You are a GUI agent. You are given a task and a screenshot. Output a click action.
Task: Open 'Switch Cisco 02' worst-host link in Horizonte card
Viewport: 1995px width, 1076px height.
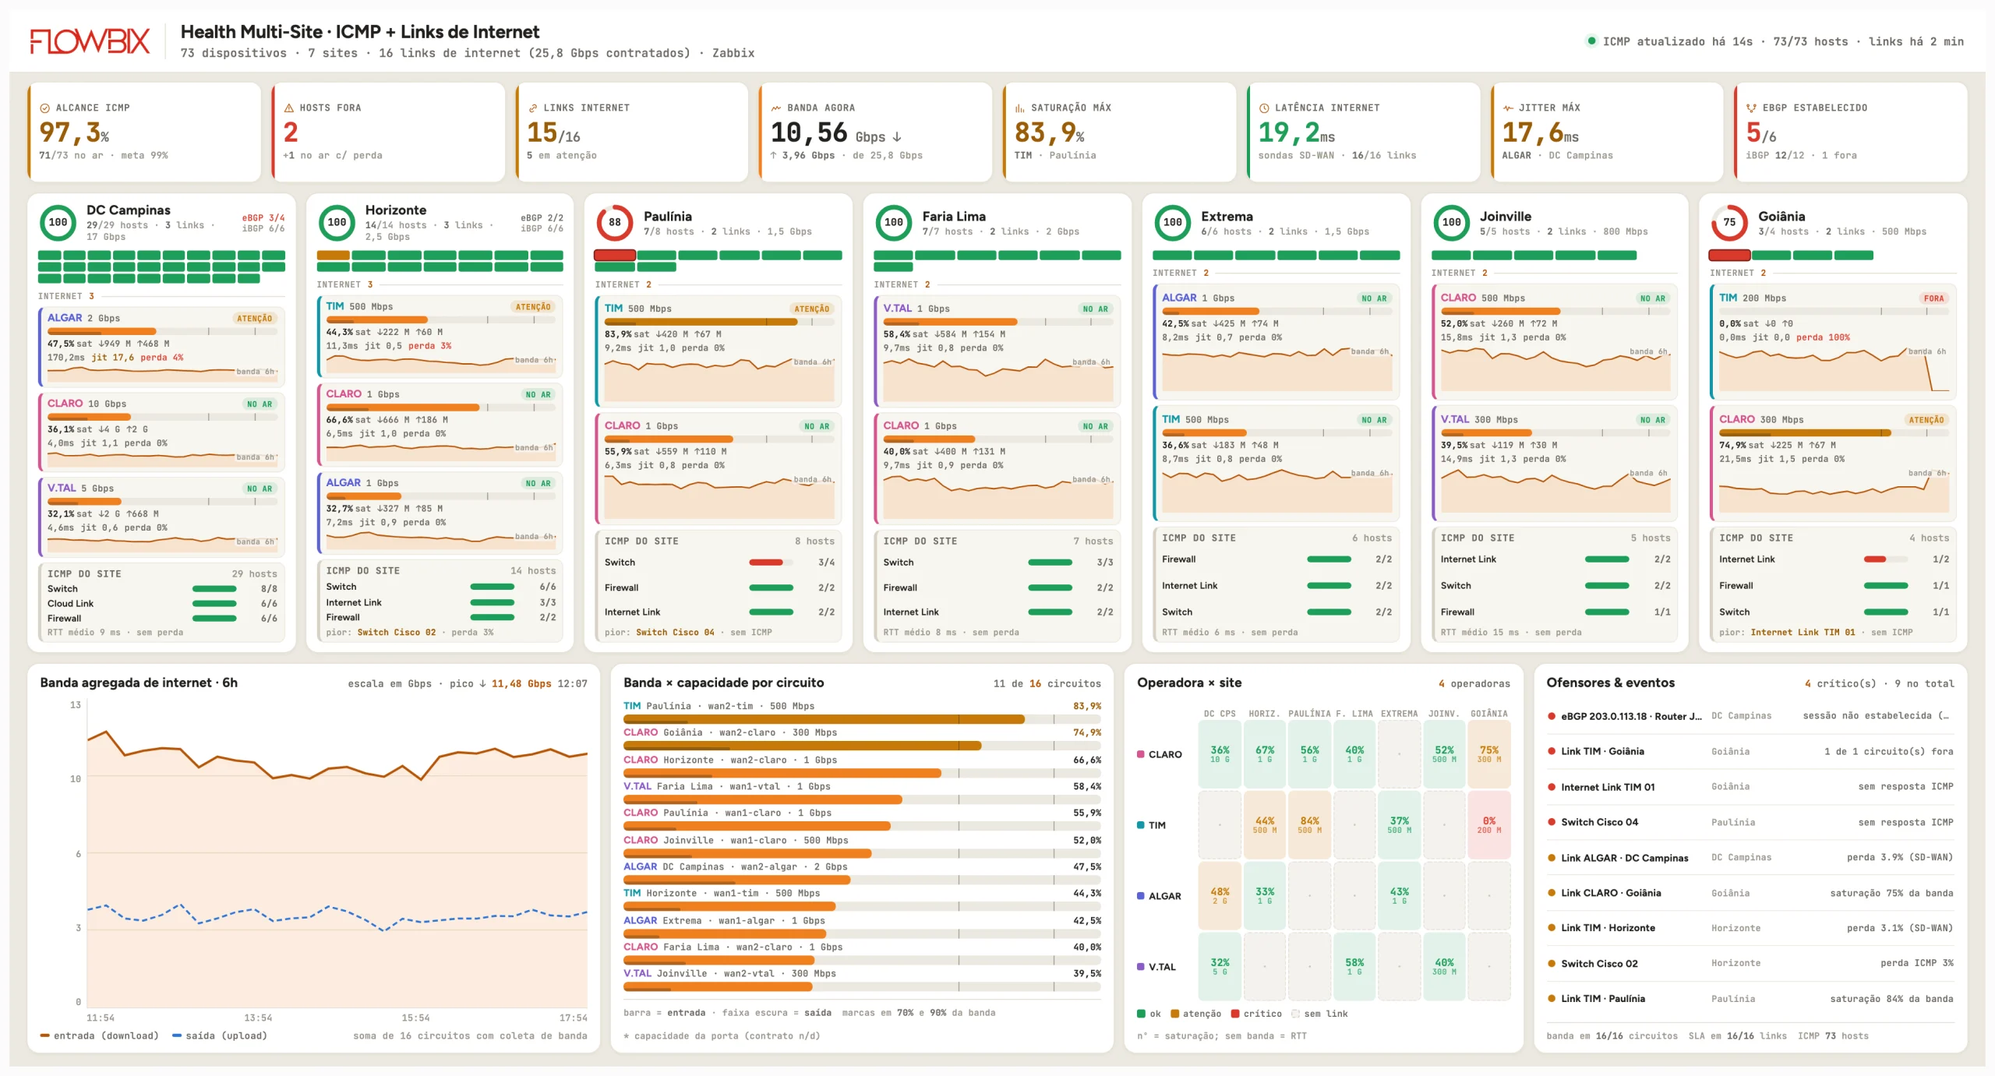[397, 633]
